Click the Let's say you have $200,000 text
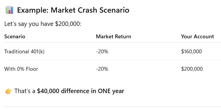The width and height of the screenshot is (221, 109). tap(43, 24)
